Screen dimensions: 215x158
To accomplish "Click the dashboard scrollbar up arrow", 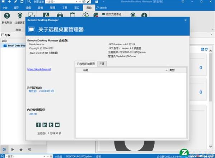I will click(x=211, y=51).
